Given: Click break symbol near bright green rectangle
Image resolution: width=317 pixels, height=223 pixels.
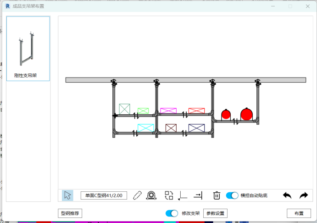Looking at the screenshot, I should coord(136,116).
